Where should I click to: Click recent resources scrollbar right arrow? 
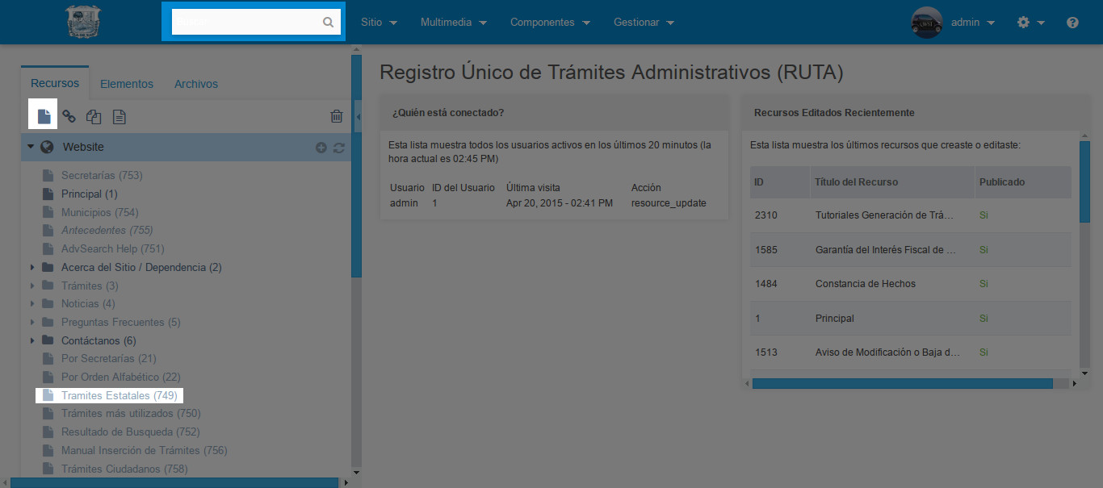1074,384
